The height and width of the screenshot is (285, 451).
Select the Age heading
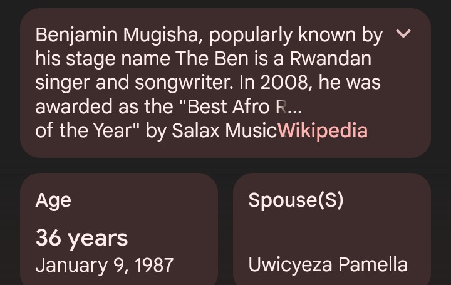pyautogui.click(x=53, y=200)
